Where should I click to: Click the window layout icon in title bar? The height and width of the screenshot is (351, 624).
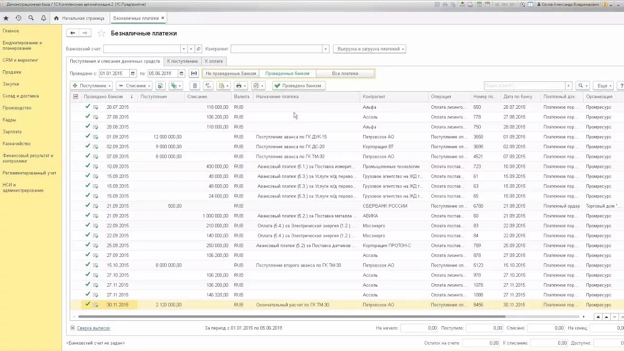click(x=530, y=4)
